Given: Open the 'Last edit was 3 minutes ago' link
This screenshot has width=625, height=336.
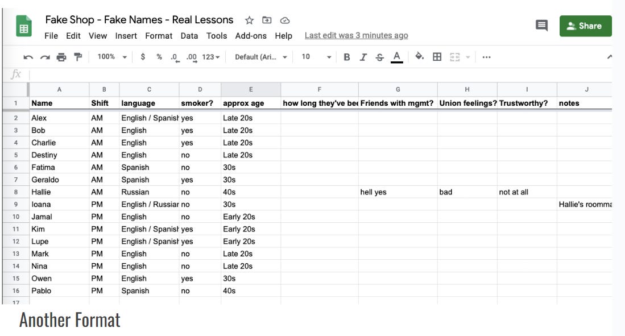Looking at the screenshot, I should [357, 35].
